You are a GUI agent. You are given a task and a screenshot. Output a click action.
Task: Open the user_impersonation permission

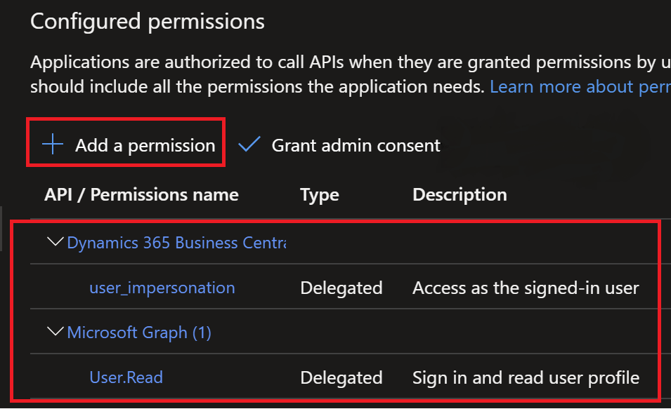tap(162, 288)
